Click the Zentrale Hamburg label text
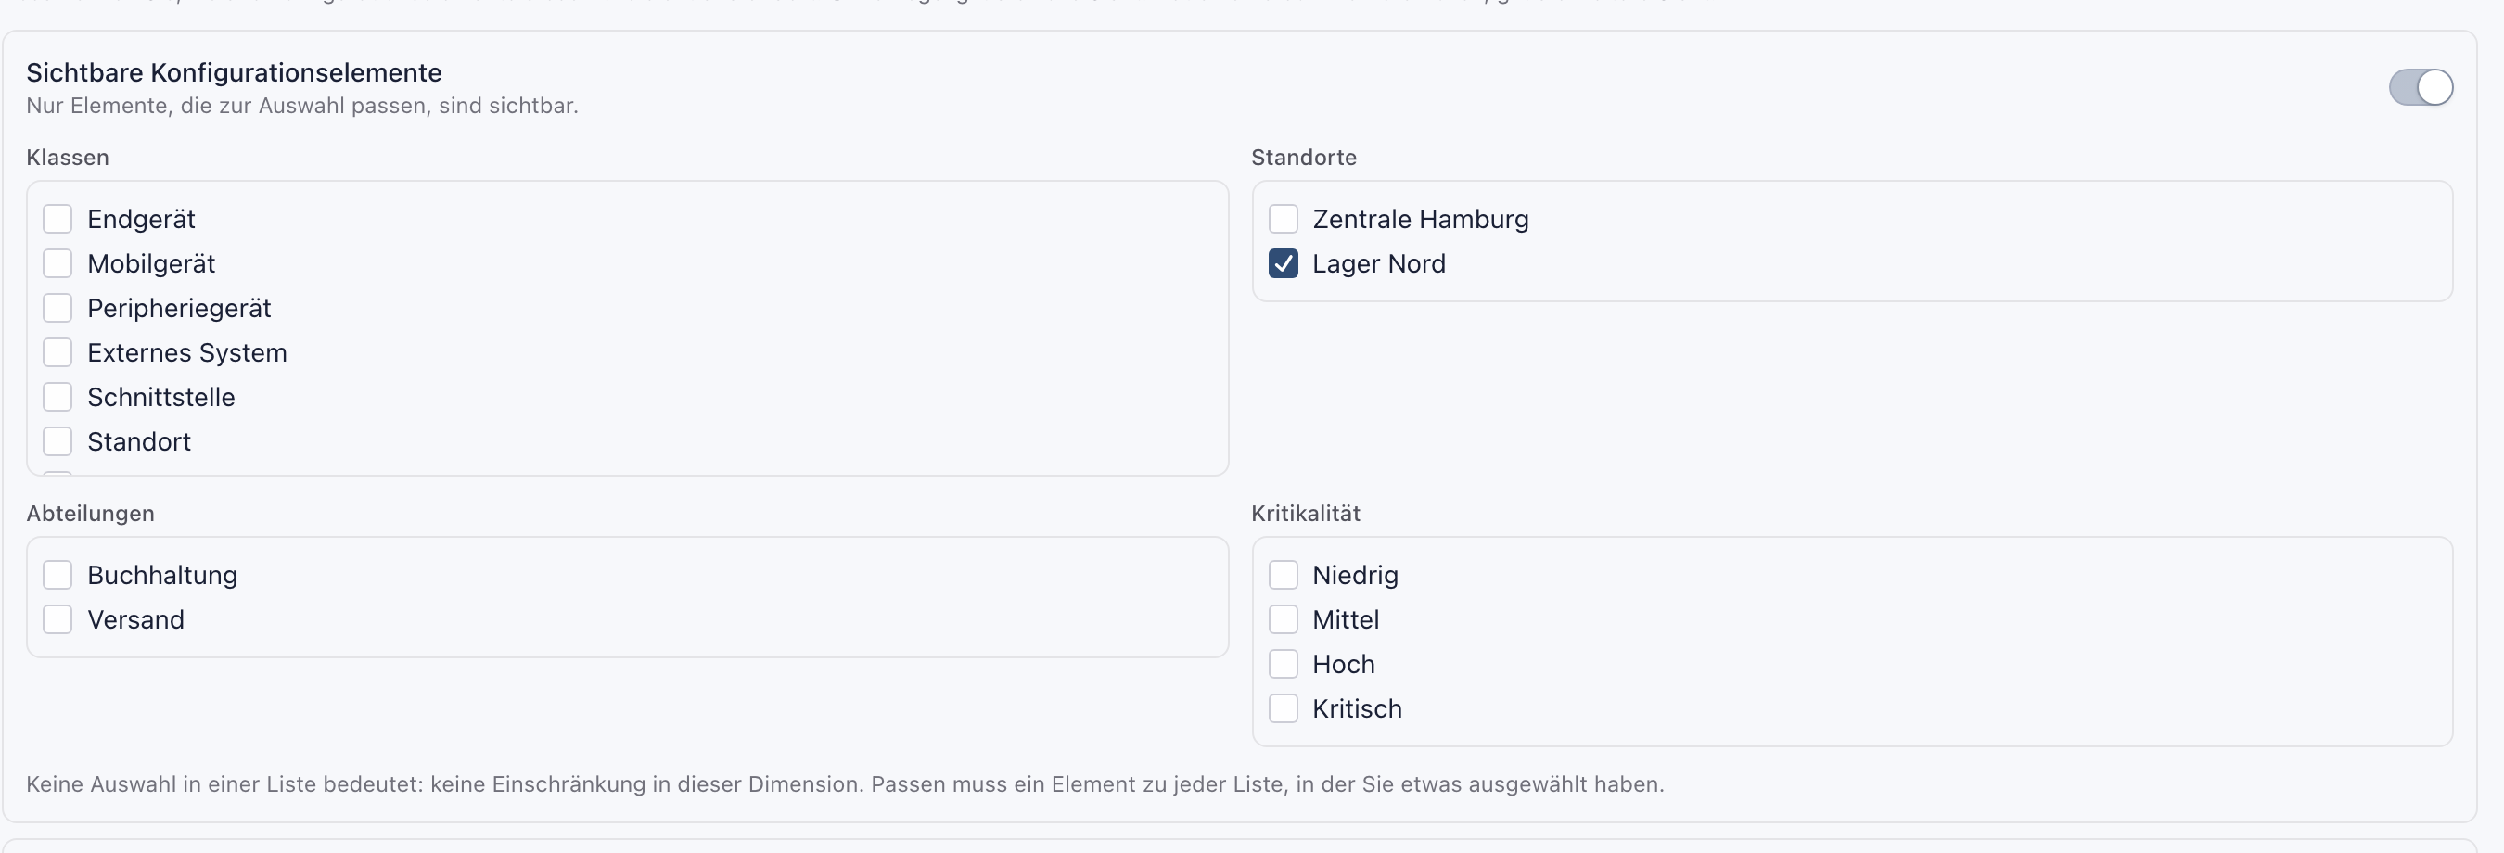The width and height of the screenshot is (2504, 853). (x=1420, y=219)
